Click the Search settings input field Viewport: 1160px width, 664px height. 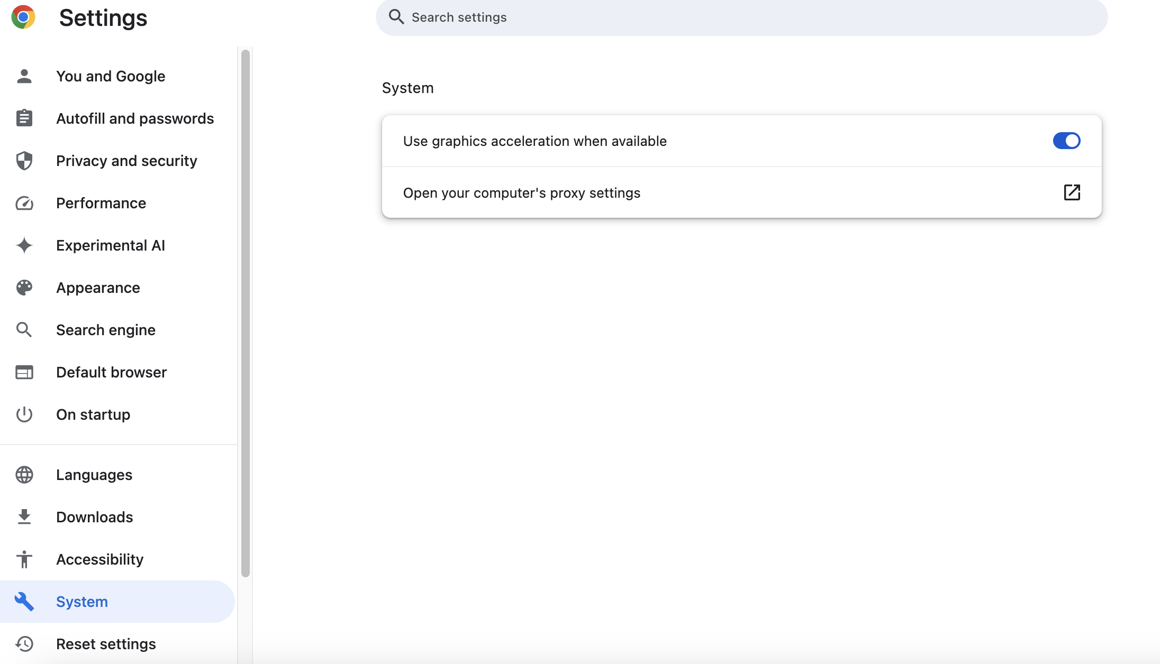(741, 17)
